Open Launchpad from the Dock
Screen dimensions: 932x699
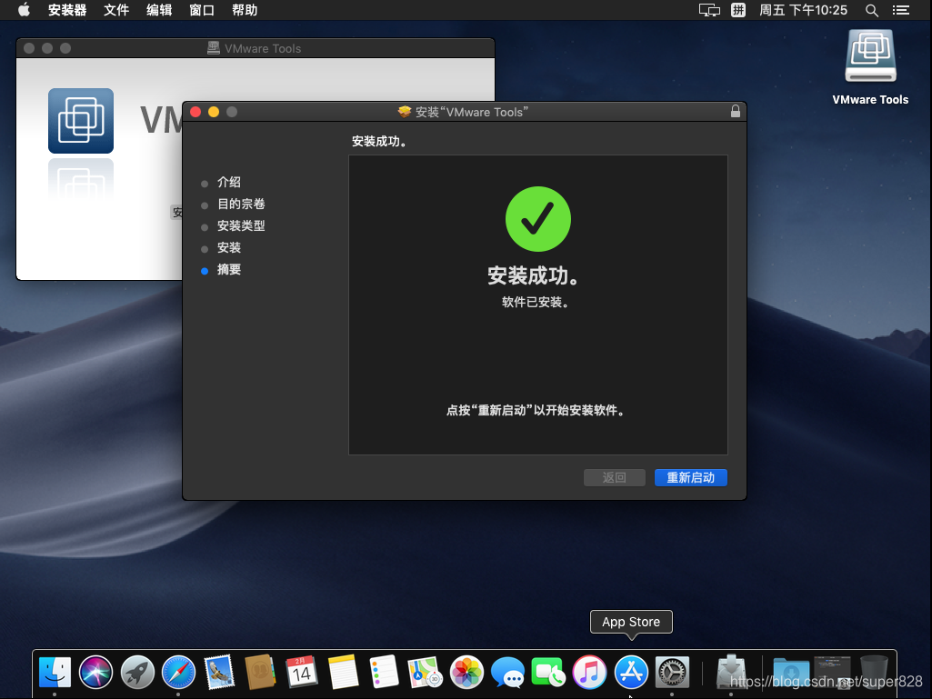136,673
